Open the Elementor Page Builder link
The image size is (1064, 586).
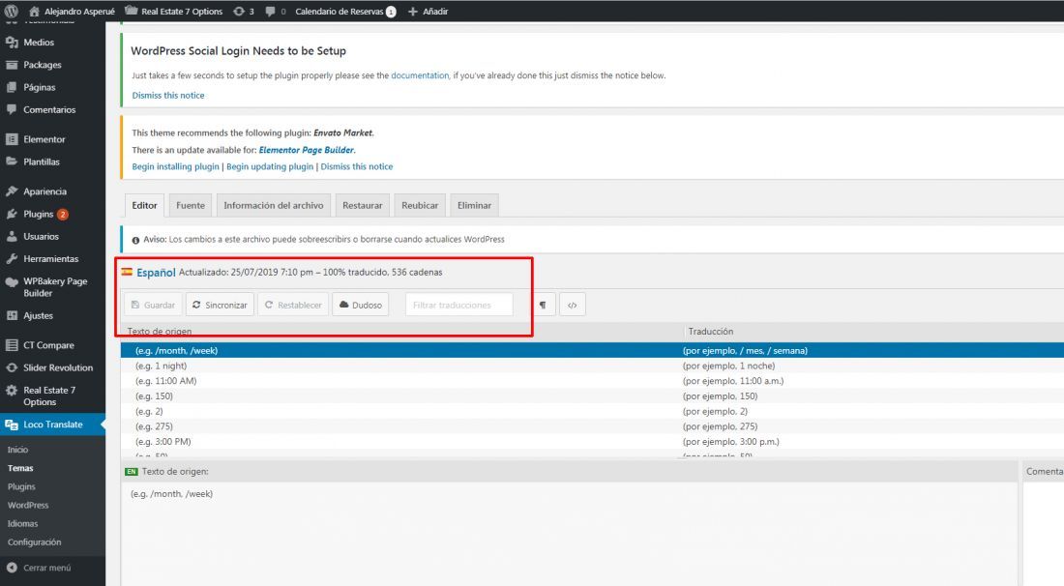point(306,150)
